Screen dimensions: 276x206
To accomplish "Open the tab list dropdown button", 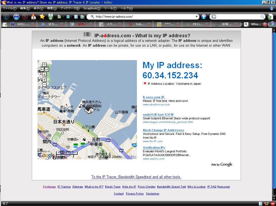I will click(x=272, y=24).
